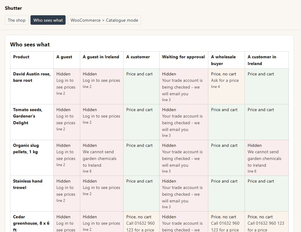The height and width of the screenshot is (232, 301).
Task: Click David Austin rose's "A customer" Price and cart cell
Action: pos(141,86)
